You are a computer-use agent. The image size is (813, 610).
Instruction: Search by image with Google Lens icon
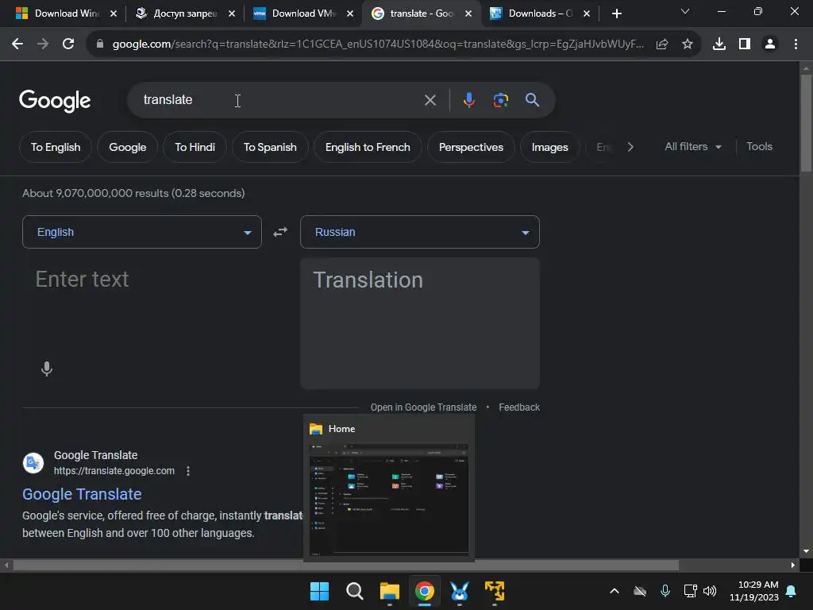tap(500, 100)
